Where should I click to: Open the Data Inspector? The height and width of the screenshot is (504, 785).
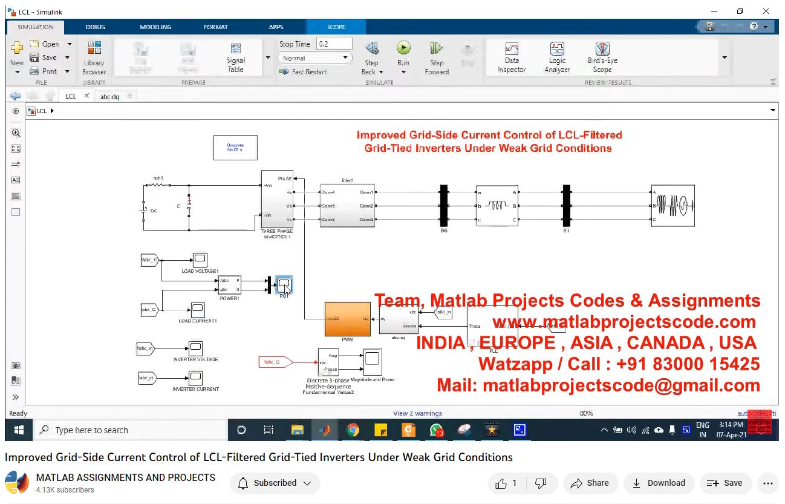[512, 57]
